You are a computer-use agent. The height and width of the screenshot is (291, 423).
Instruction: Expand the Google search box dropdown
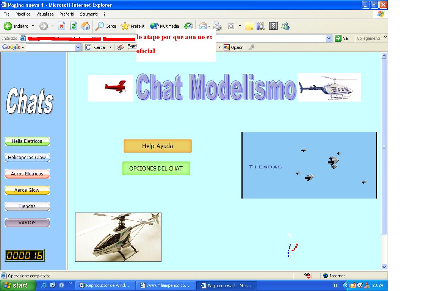click(78, 47)
